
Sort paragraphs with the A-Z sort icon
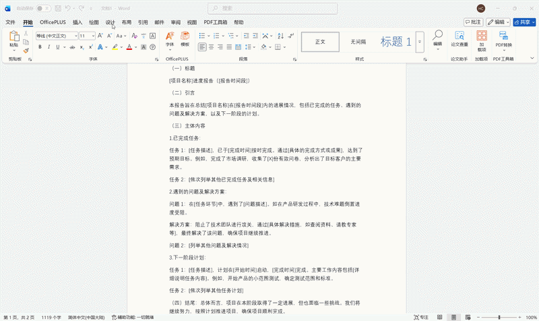pos(280,36)
